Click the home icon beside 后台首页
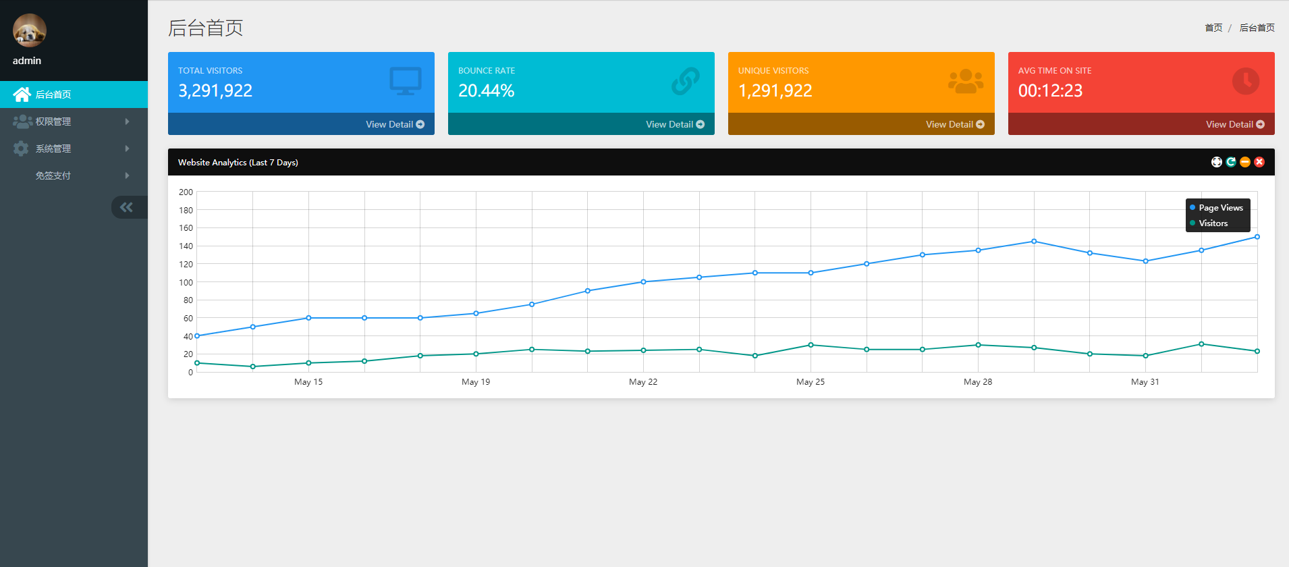 pos(22,94)
